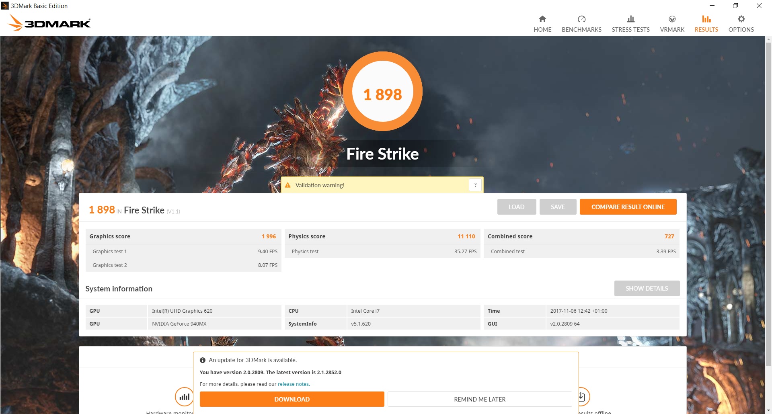Click NVIDIA GeForce 940MX cell
This screenshot has width=772, height=414.
[x=214, y=324]
